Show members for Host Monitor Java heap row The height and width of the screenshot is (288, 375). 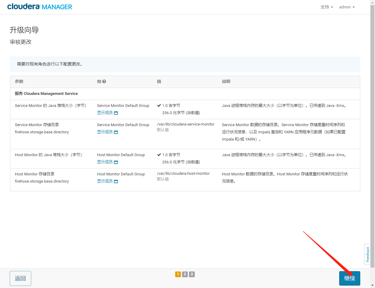(x=105, y=162)
